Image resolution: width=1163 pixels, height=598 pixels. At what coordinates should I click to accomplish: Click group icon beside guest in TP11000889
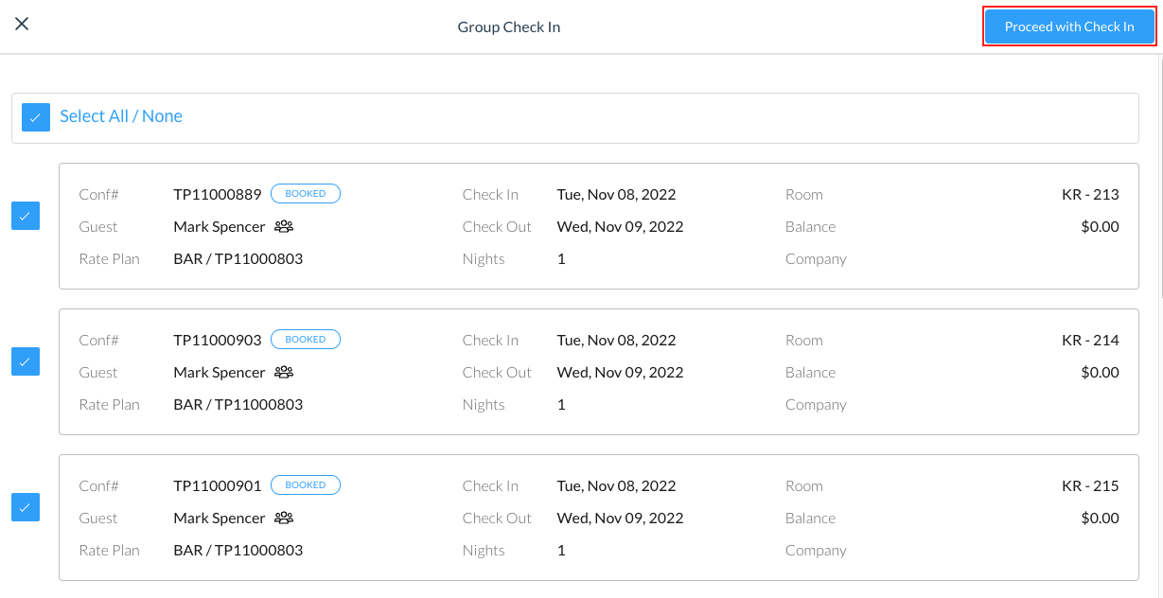pyautogui.click(x=284, y=227)
